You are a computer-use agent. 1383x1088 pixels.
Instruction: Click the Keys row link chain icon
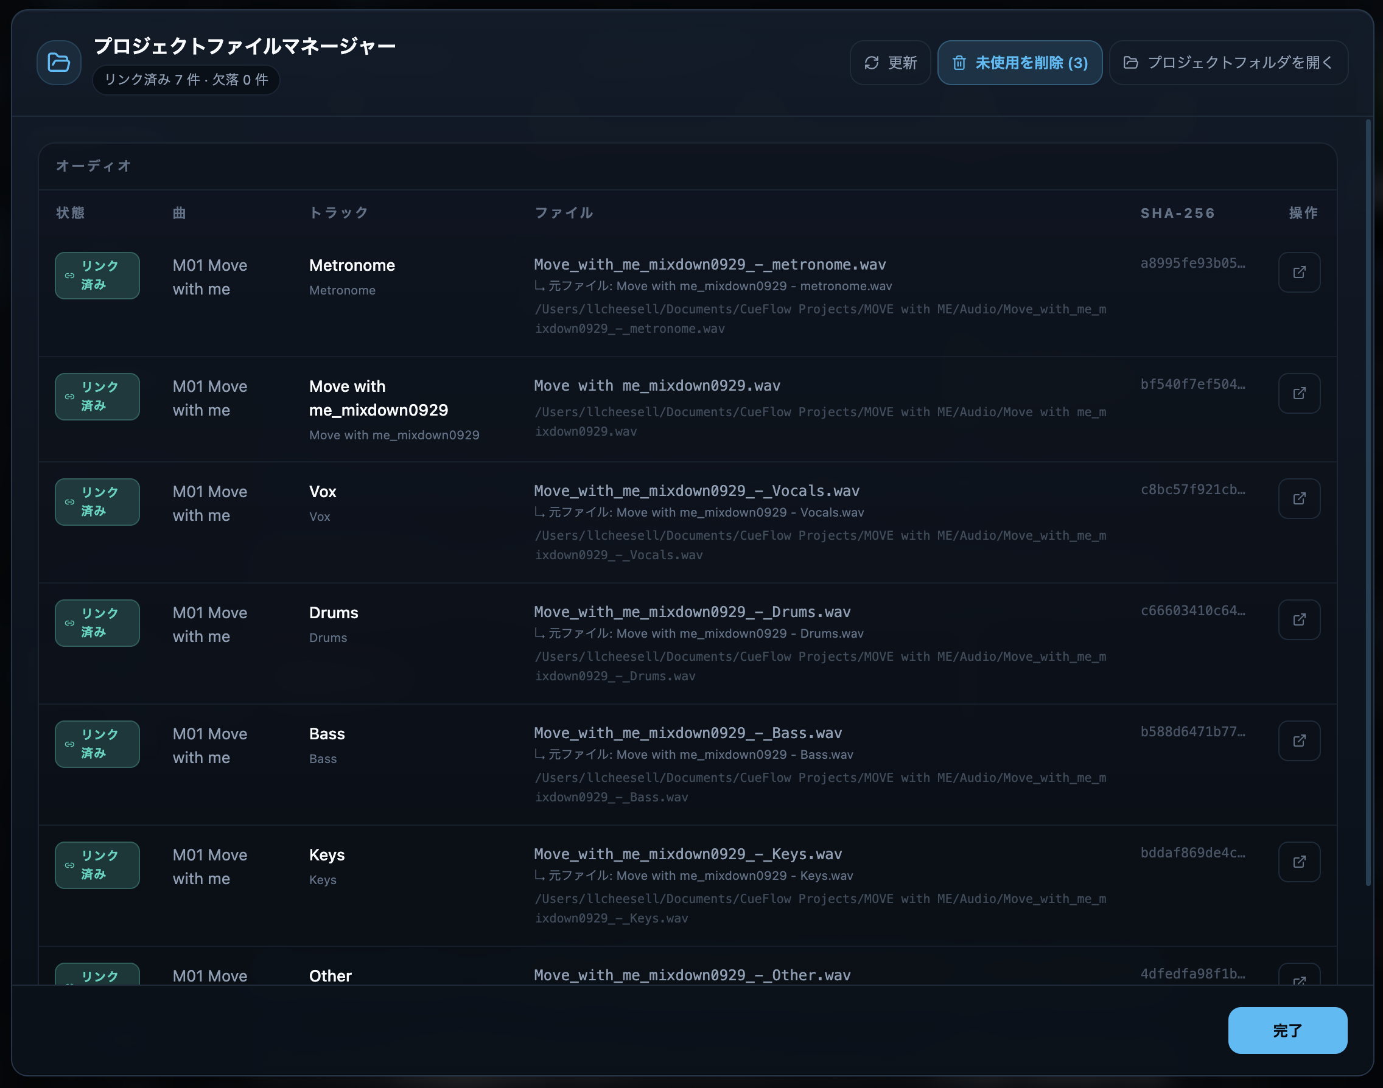click(x=69, y=865)
